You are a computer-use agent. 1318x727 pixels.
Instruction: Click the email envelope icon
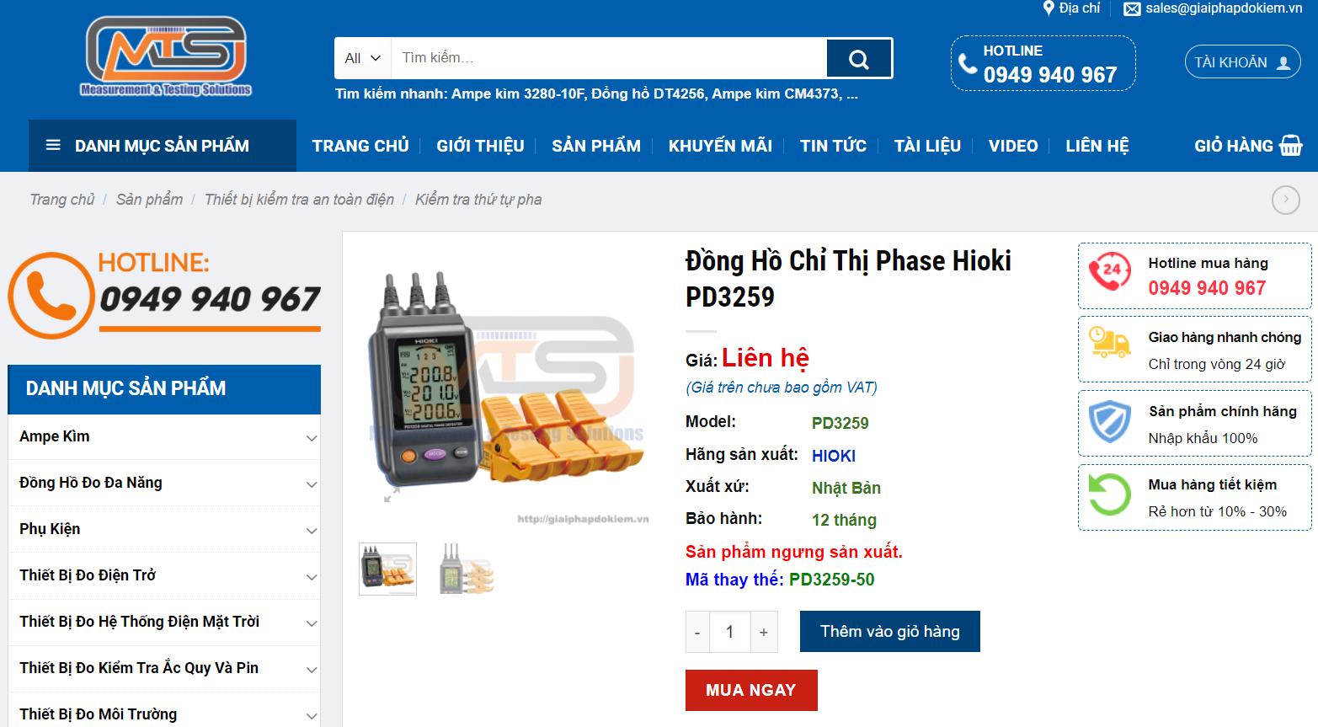(1132, 9)
